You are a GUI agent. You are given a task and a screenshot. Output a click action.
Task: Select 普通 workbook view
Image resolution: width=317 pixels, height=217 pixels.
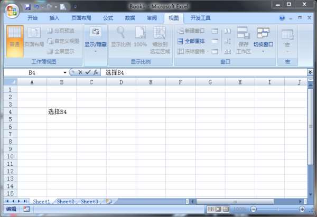point(15,41)
